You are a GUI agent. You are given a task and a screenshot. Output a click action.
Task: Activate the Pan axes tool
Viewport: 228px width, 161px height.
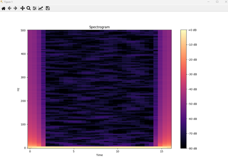[23, 8]
